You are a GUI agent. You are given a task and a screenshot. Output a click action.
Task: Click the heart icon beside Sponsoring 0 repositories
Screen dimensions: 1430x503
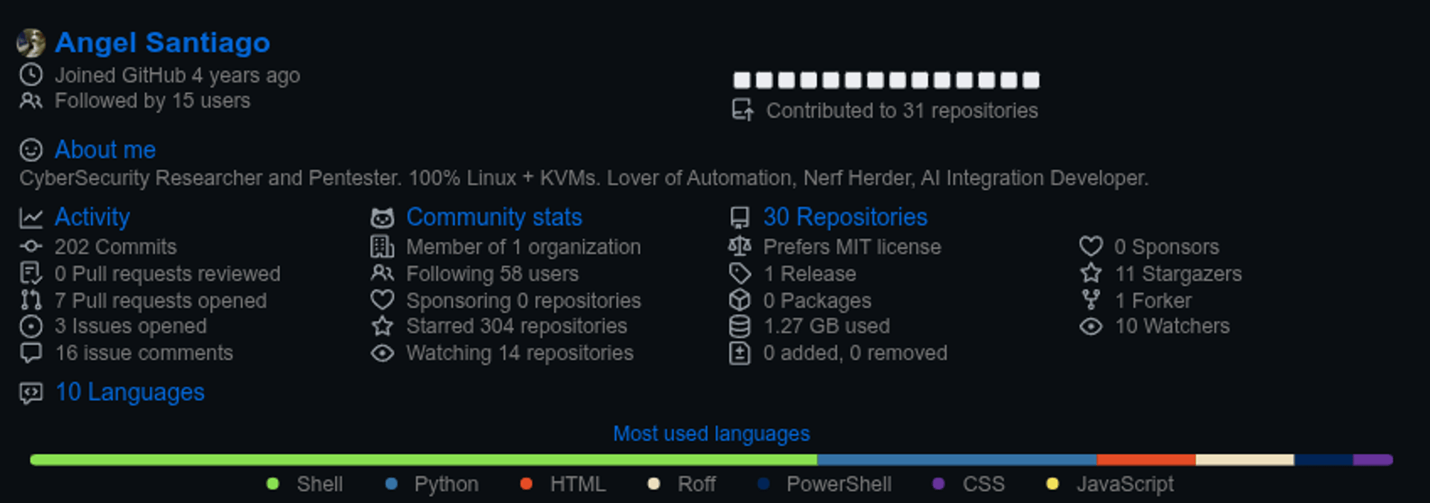382,300
